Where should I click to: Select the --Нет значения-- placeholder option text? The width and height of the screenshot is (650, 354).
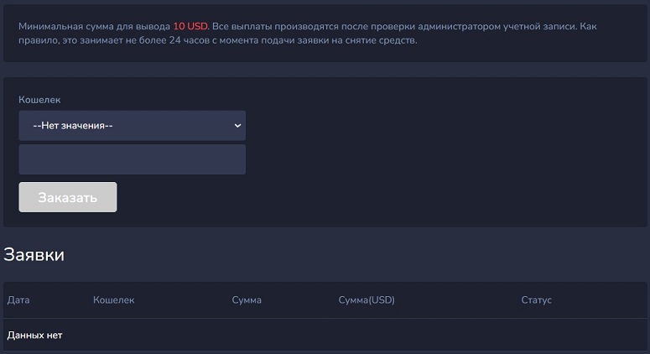(x=73, y=125)
